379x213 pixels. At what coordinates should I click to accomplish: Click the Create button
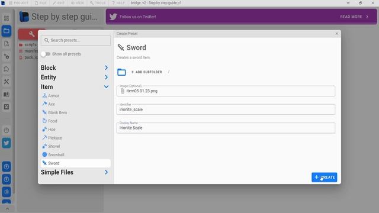coord(324,177)
